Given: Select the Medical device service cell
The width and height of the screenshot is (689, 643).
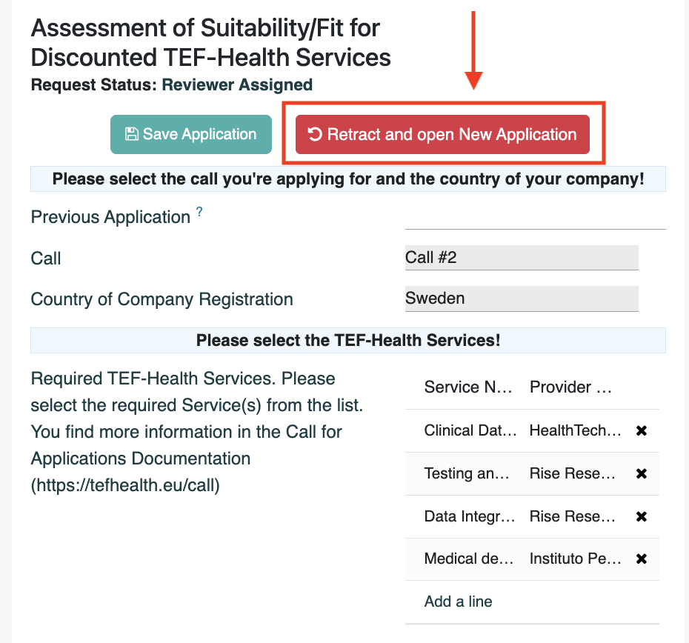Looking at the screenshot, I should point(468,559).
